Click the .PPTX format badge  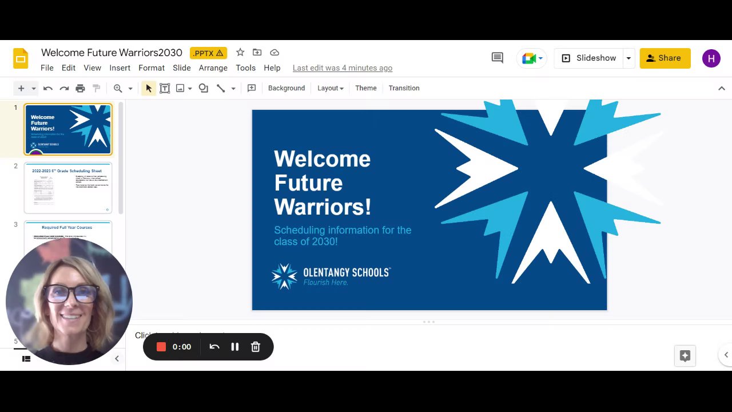[x=208, y=53]
